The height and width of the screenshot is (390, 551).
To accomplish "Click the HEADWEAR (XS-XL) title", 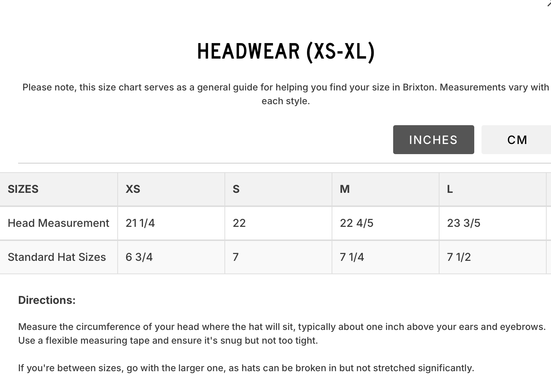I will click(x=286, y=51).
